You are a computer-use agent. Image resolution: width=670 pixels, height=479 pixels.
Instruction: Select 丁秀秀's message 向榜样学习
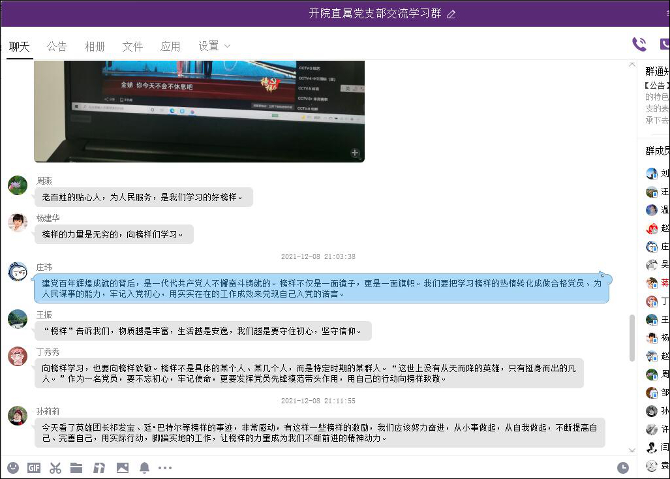(x=309, y=373)
